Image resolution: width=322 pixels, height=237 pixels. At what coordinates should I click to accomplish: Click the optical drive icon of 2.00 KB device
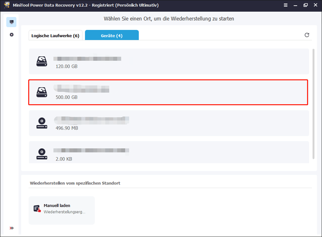point(42,153)
